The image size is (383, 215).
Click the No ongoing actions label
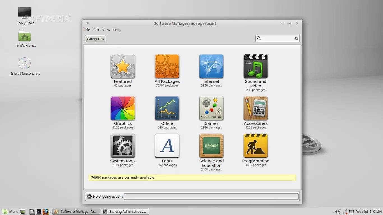tap(108, 197)
